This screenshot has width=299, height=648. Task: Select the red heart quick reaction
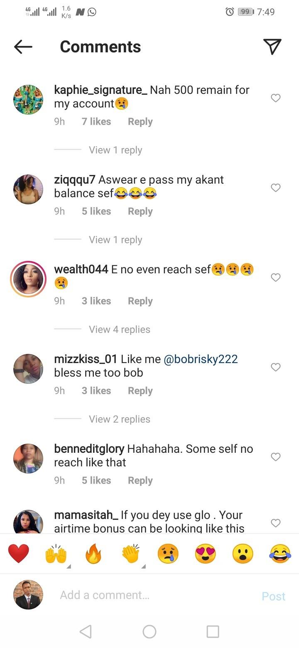coord(19,553)
